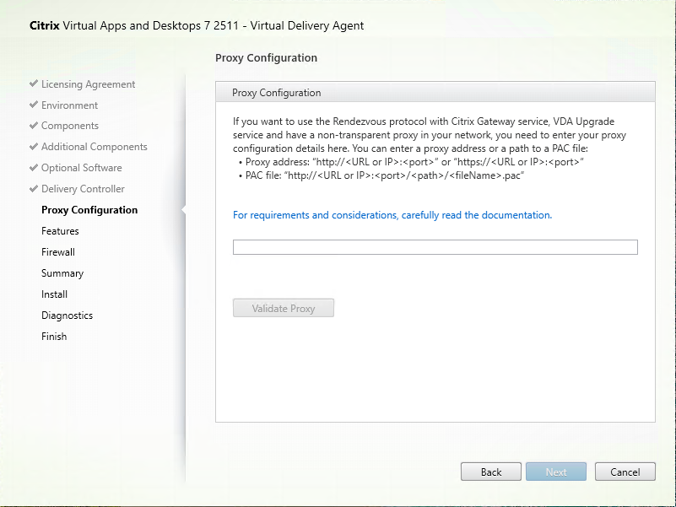
Task: Select the Proxy Configuration step in sidebar
Action: (89, 210)
